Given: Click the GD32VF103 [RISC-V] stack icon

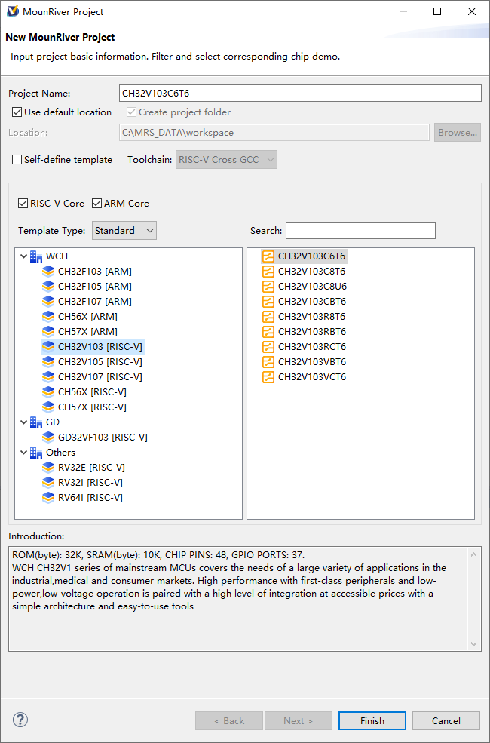Looking at the screenshot, I should pyautogui.click(x=48, y=438).
